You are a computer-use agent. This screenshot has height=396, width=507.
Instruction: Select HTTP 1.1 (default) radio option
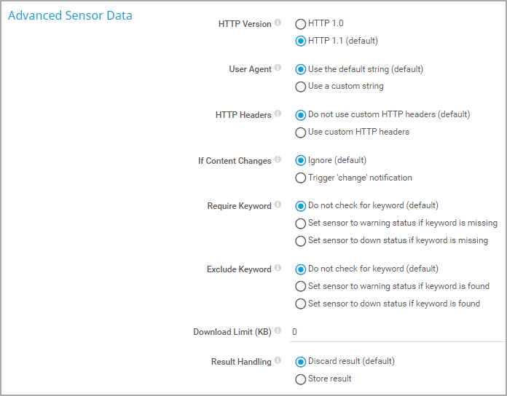tap(300, 41)
